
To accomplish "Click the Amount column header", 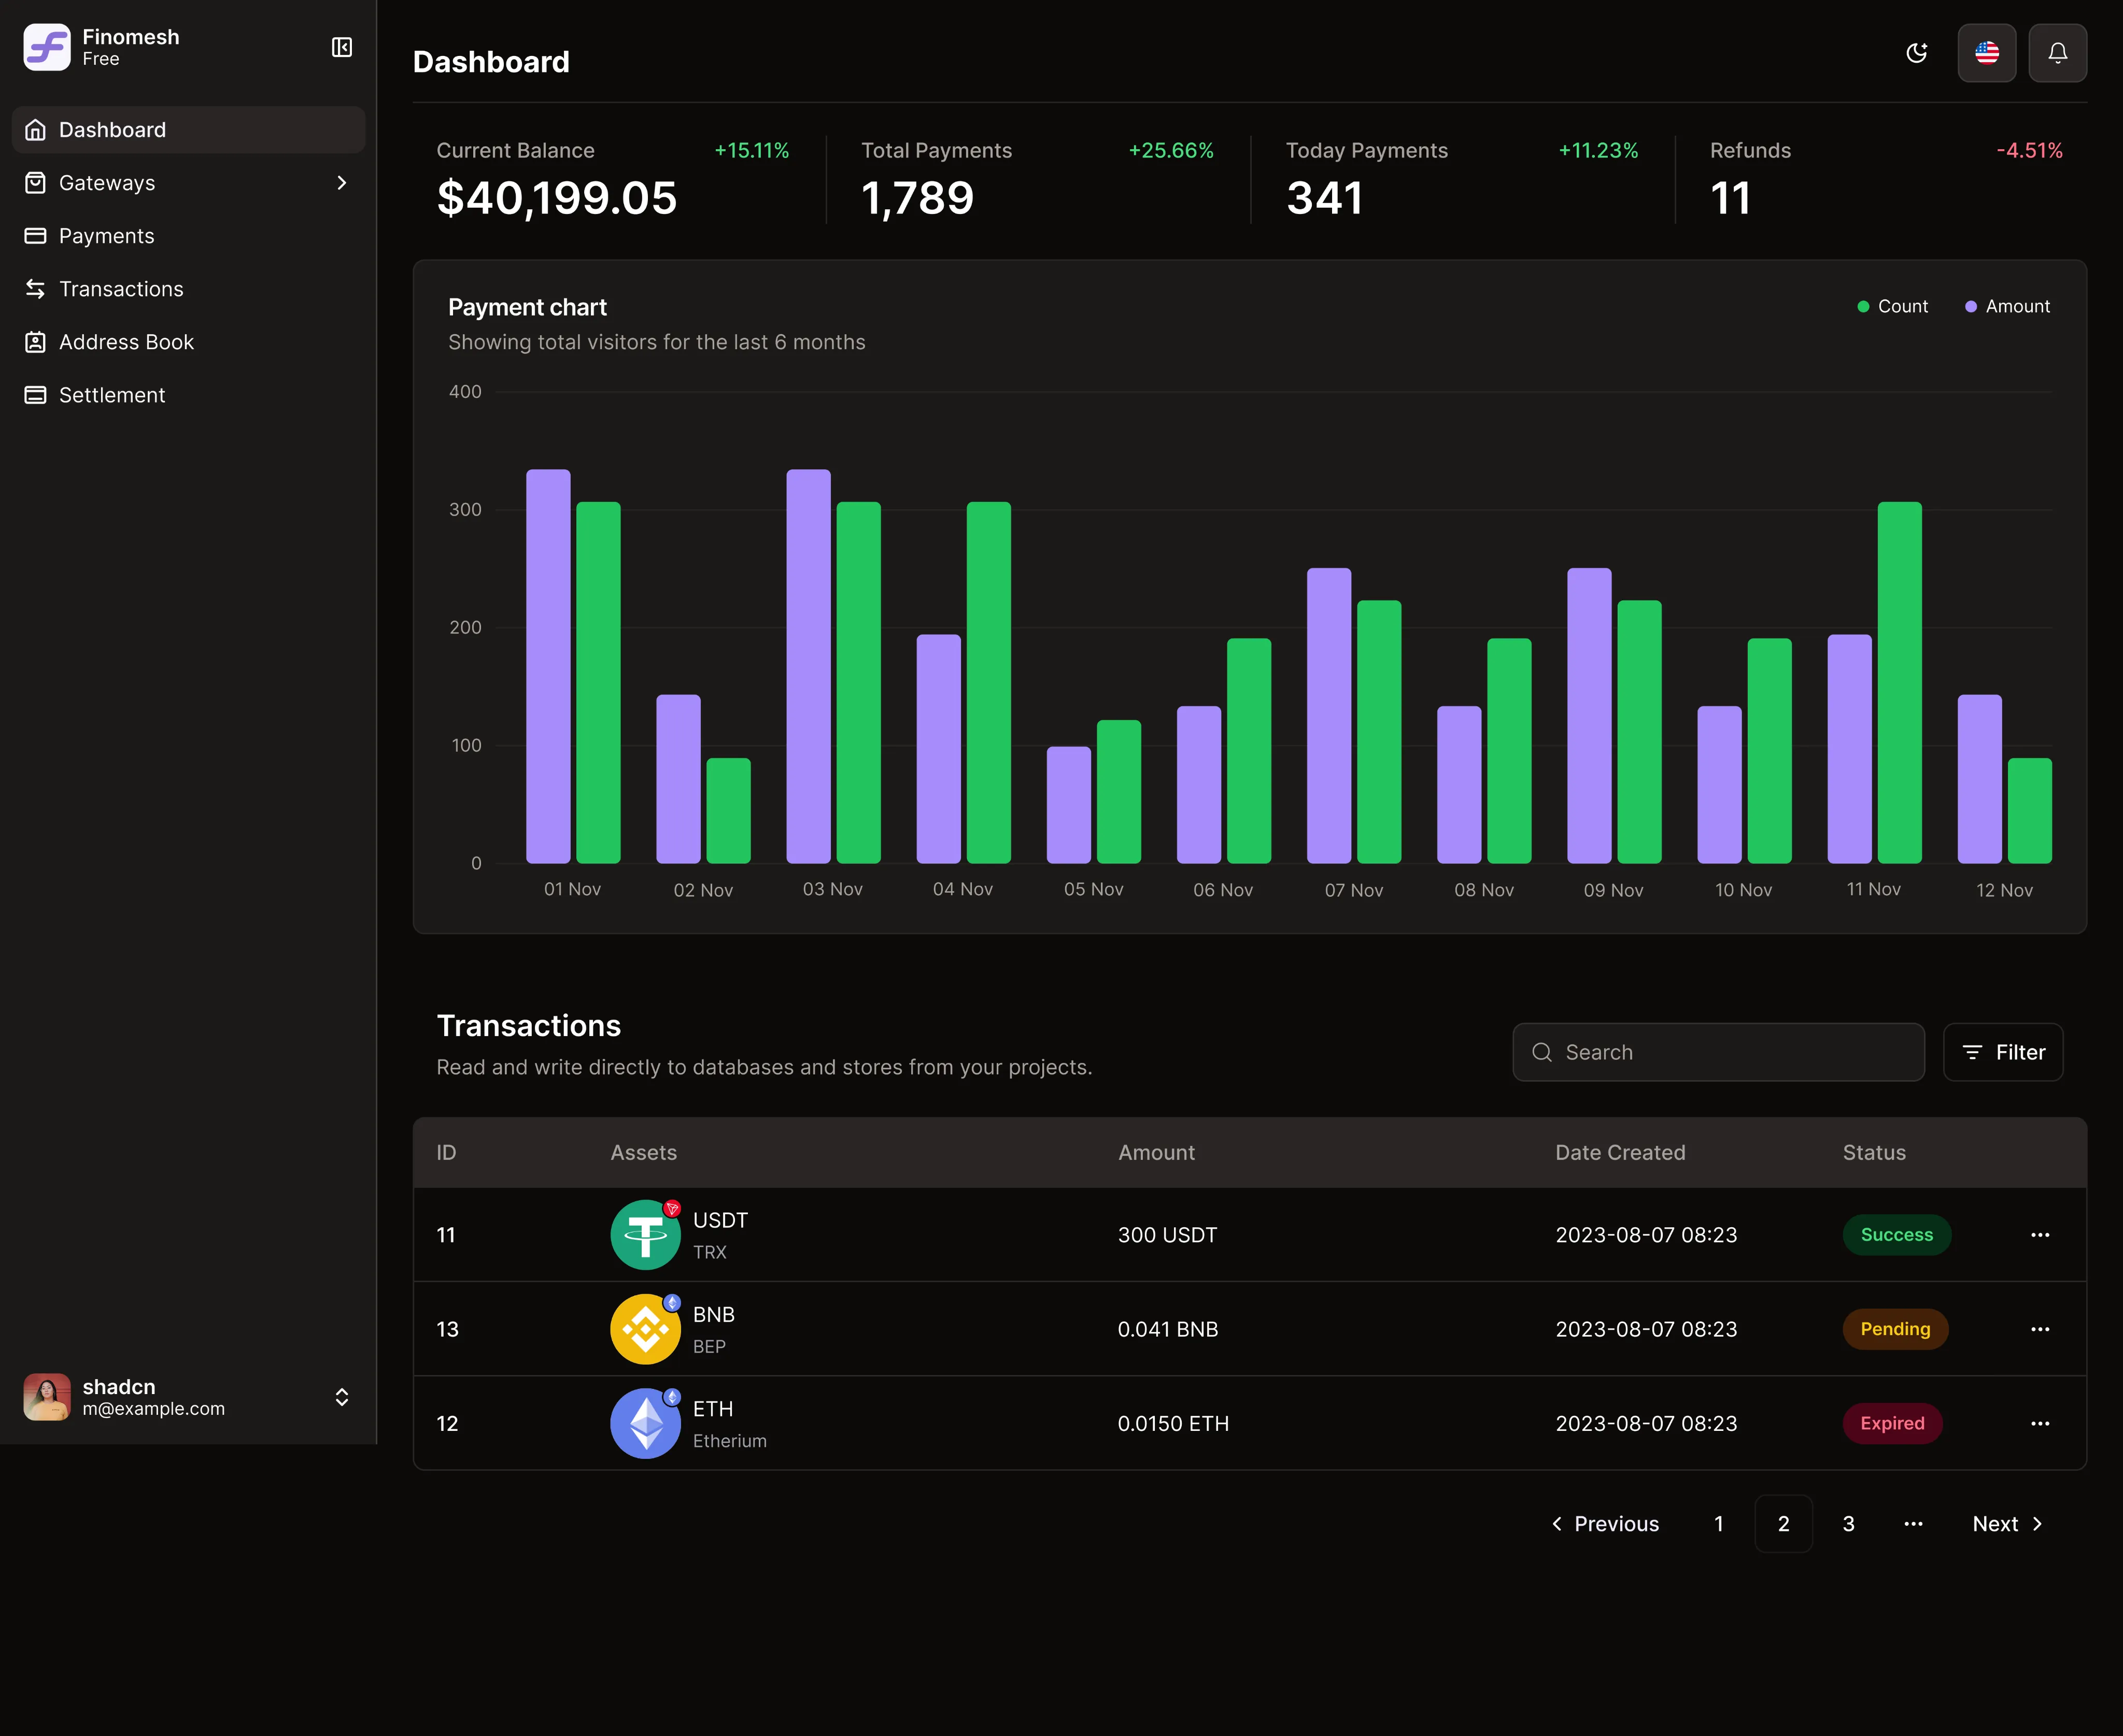I will coord(1155,1153).
